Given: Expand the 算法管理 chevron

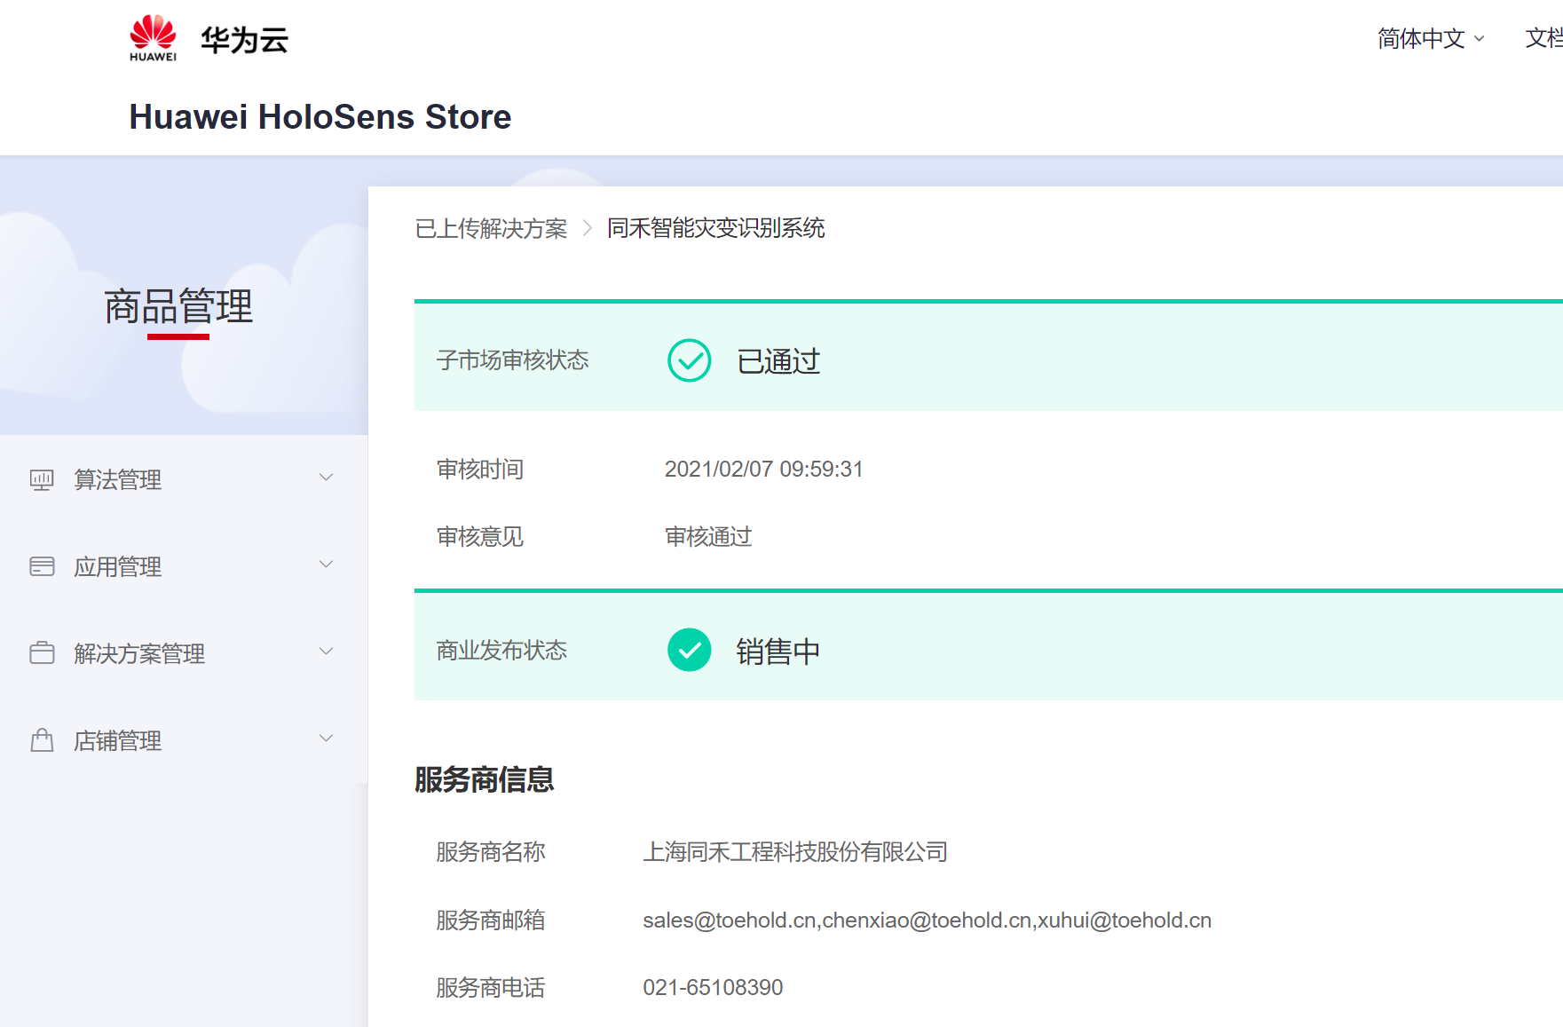Looking at the screenshot, I should pyautogui.click(x=326, y=478).
